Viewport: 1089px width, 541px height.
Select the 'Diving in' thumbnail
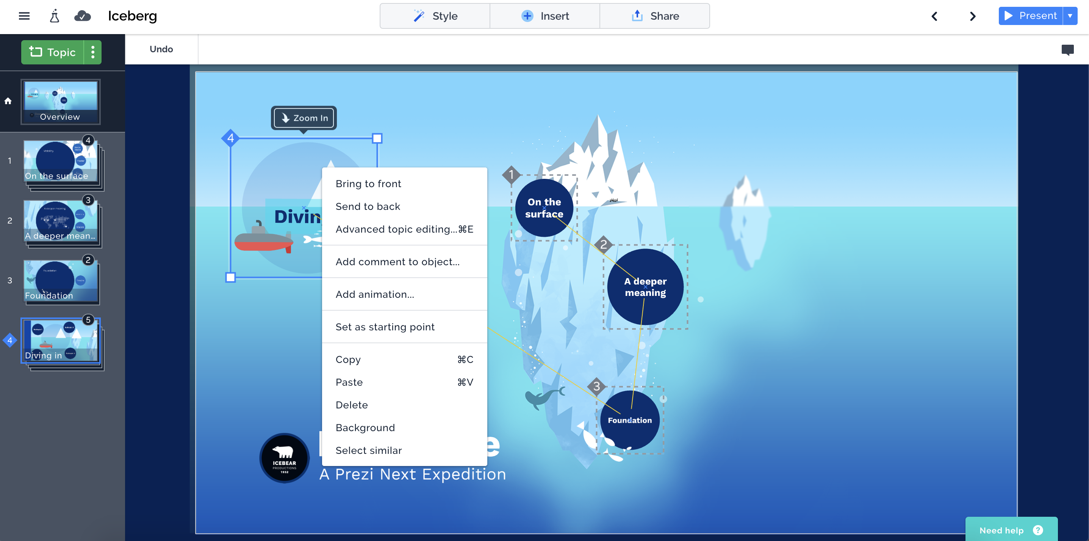pos(61,341)
